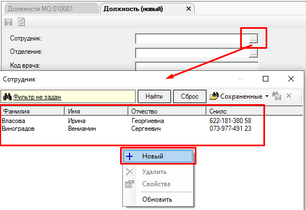Click the save filter icon
The height and width of the screenshot is (210, 306).
277,96
